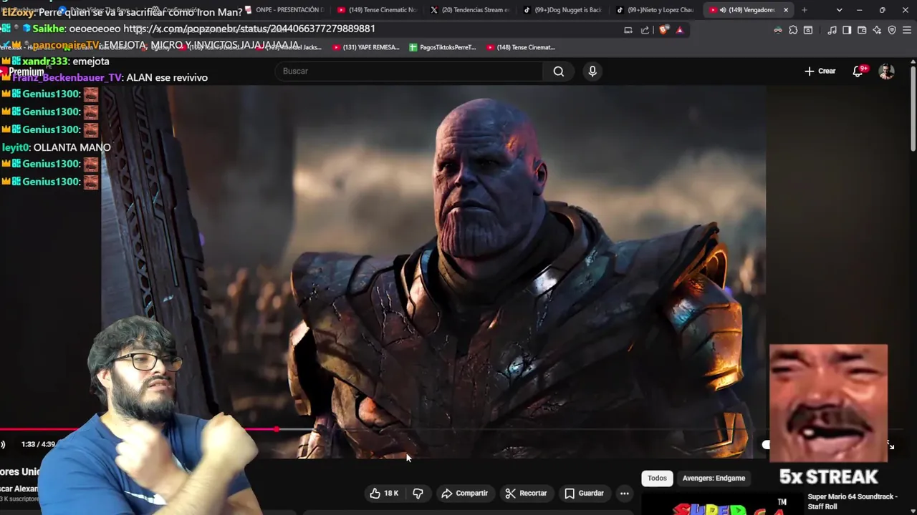The image size is (917, 515).
Task: Enter fullscreen via player corner icon
Action: point(890,445)
